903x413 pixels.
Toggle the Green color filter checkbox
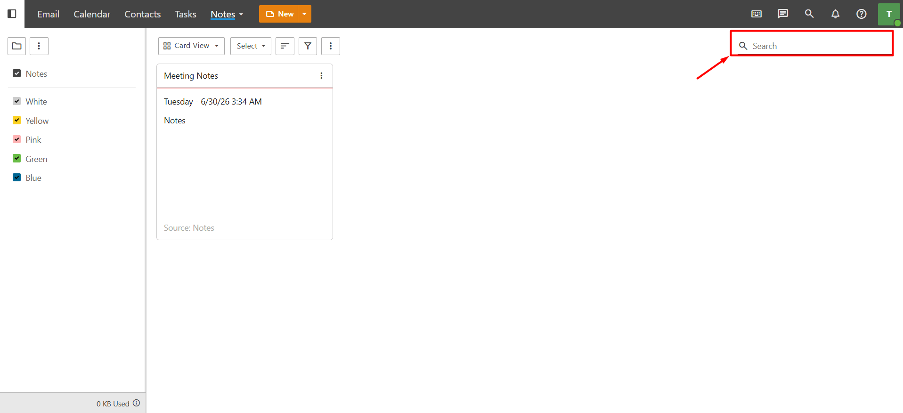(17, 158)
